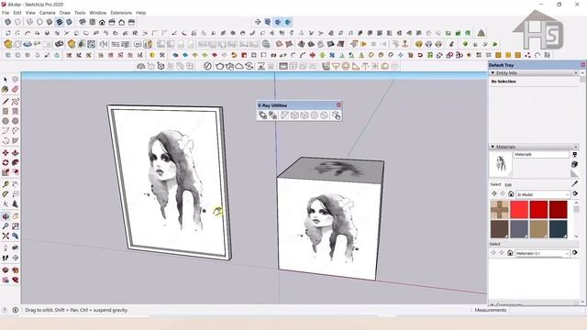Pick the bright red material swatch
This screenshot has width=587, height=330.
519,209
